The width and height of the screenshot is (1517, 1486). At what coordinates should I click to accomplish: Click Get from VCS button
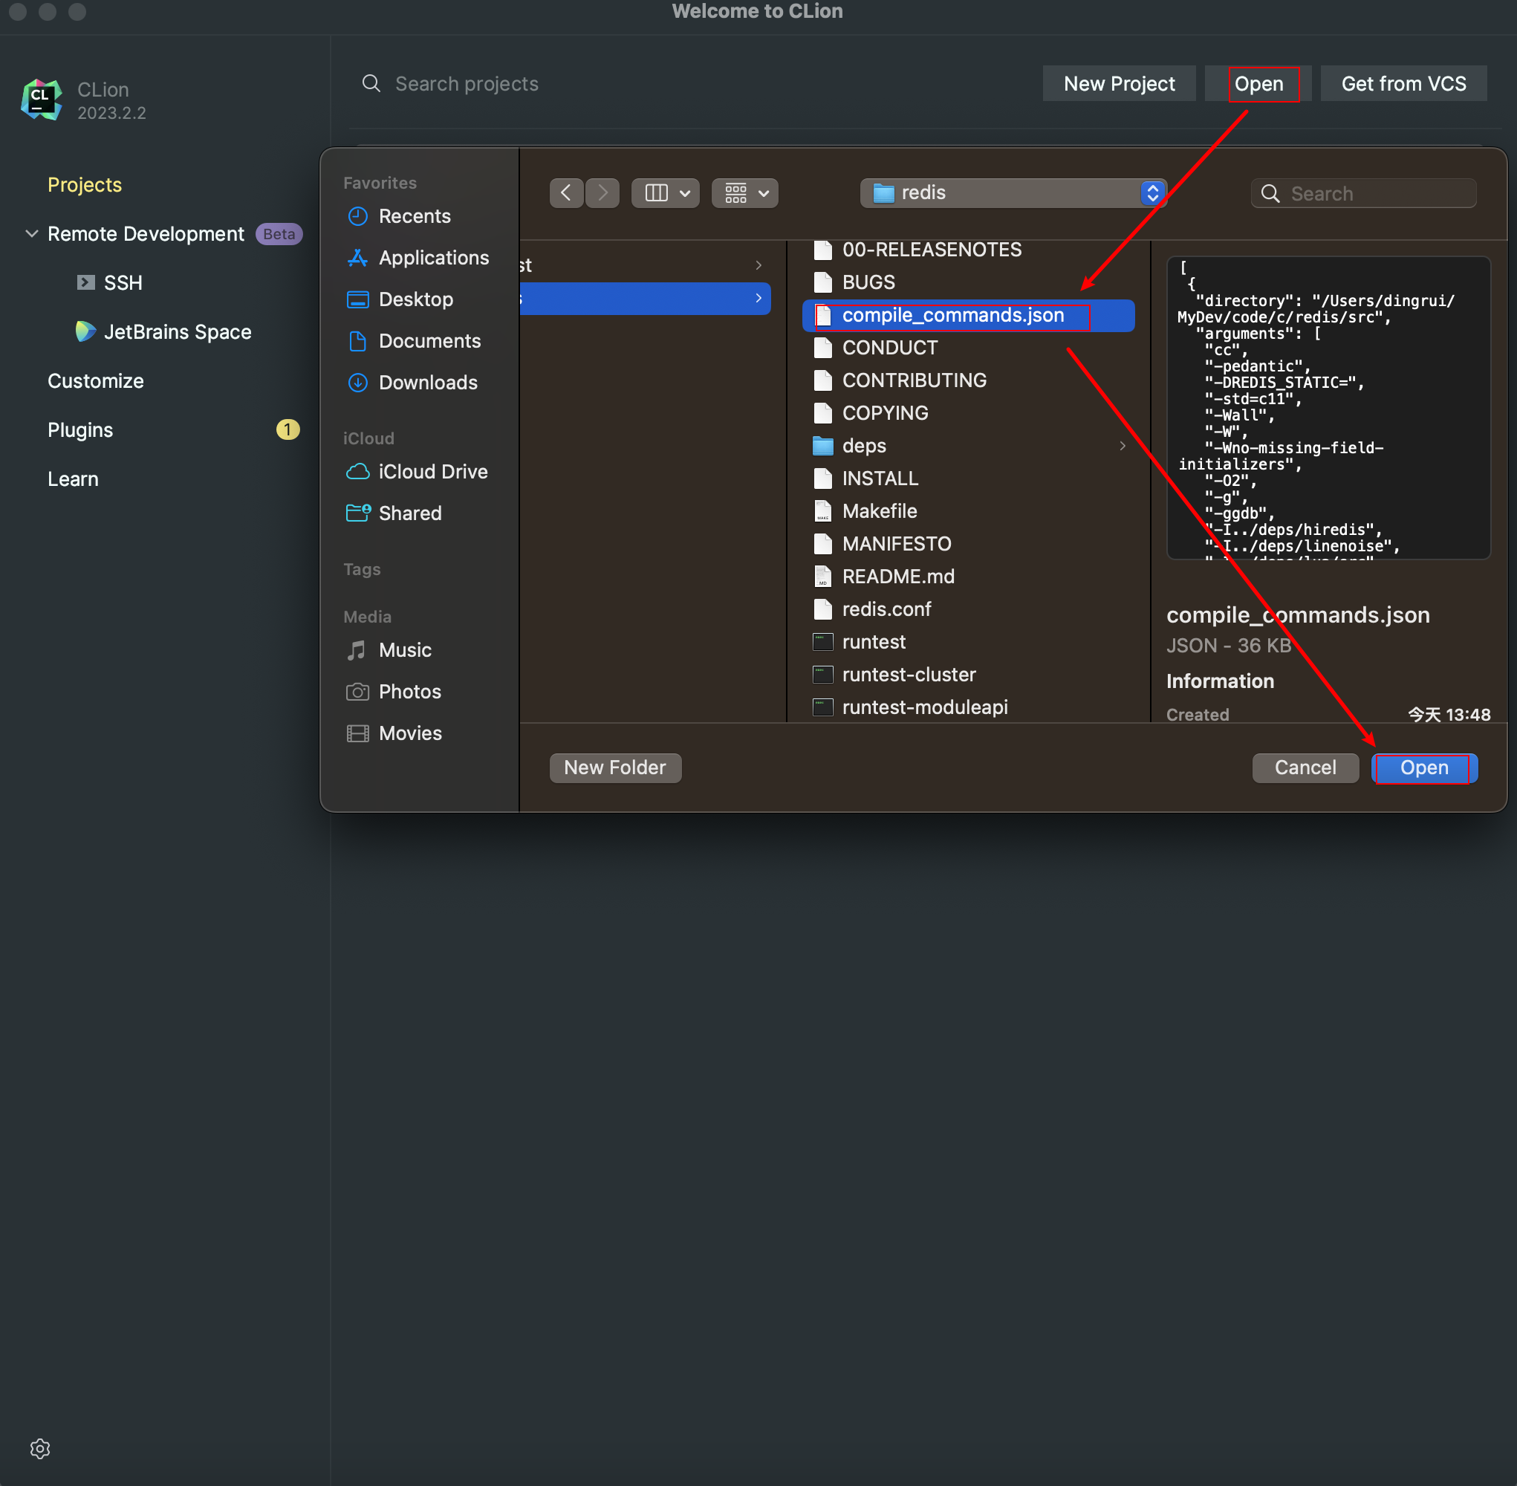pos(1403,83)
